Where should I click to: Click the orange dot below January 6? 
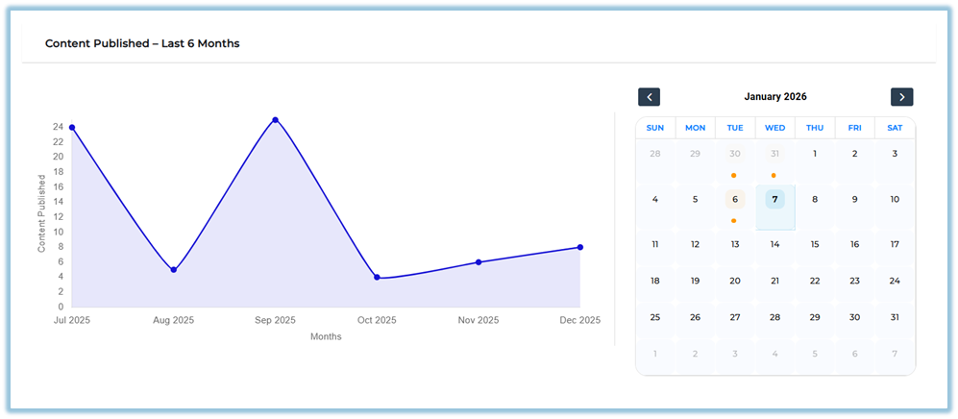(x=734, y=221)
